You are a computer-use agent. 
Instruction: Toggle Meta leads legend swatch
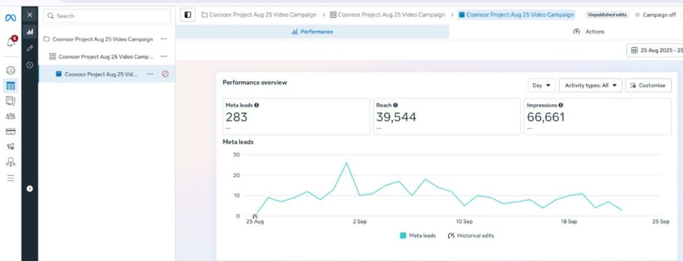point(403,235)
